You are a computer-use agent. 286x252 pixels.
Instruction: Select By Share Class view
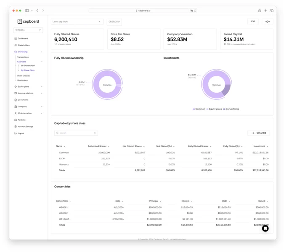point(28,70)
